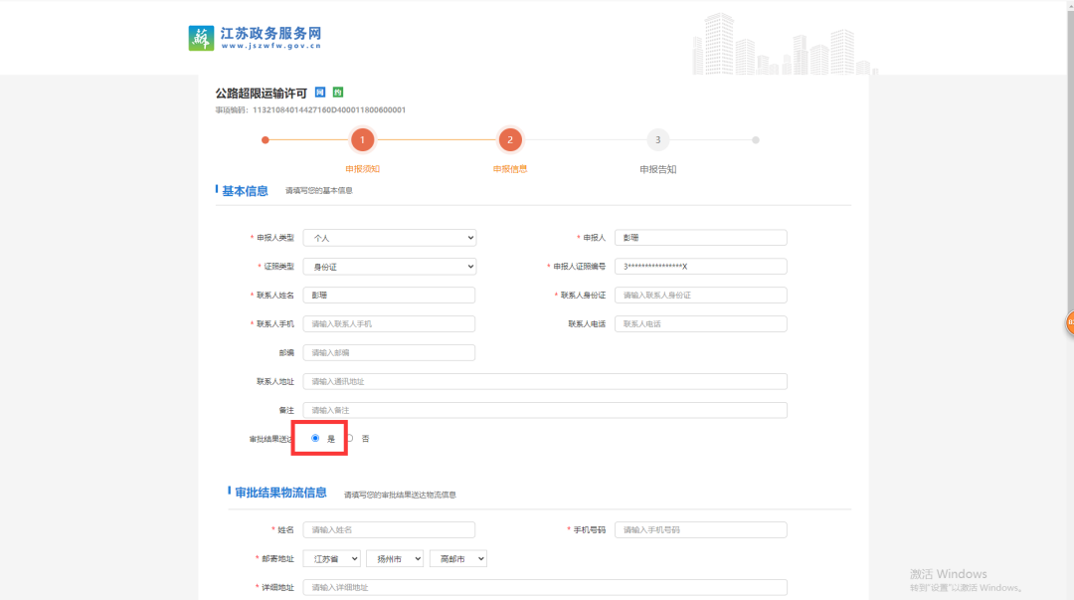Click the green 约 badge beside the title

coord(337,90)
